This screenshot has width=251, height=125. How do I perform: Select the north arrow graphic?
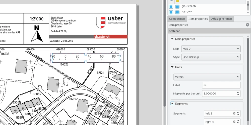tap(37, 34)
